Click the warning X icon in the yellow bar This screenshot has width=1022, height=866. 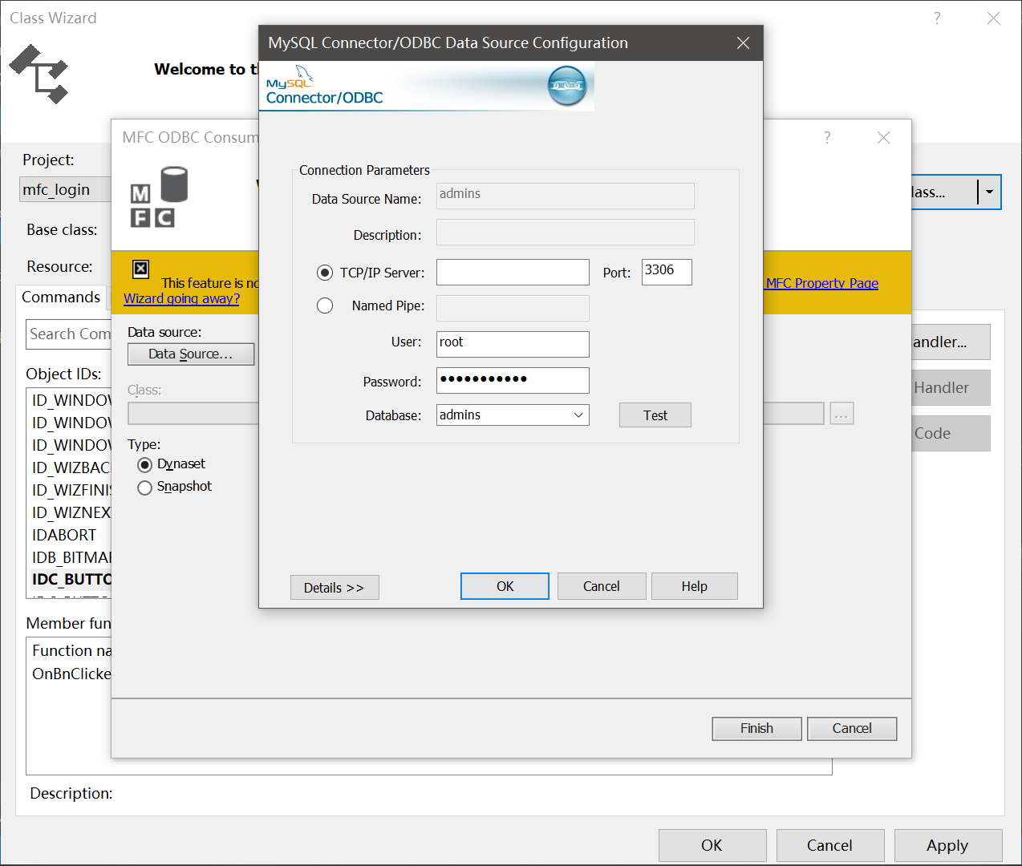(x=140, y=269)
